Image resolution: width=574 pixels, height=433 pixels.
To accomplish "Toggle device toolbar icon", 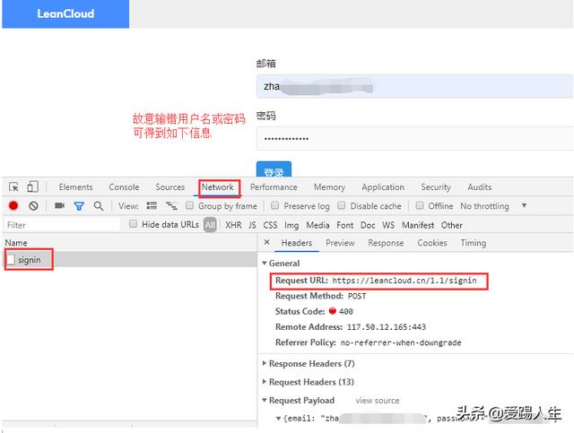I will point(32,186).
